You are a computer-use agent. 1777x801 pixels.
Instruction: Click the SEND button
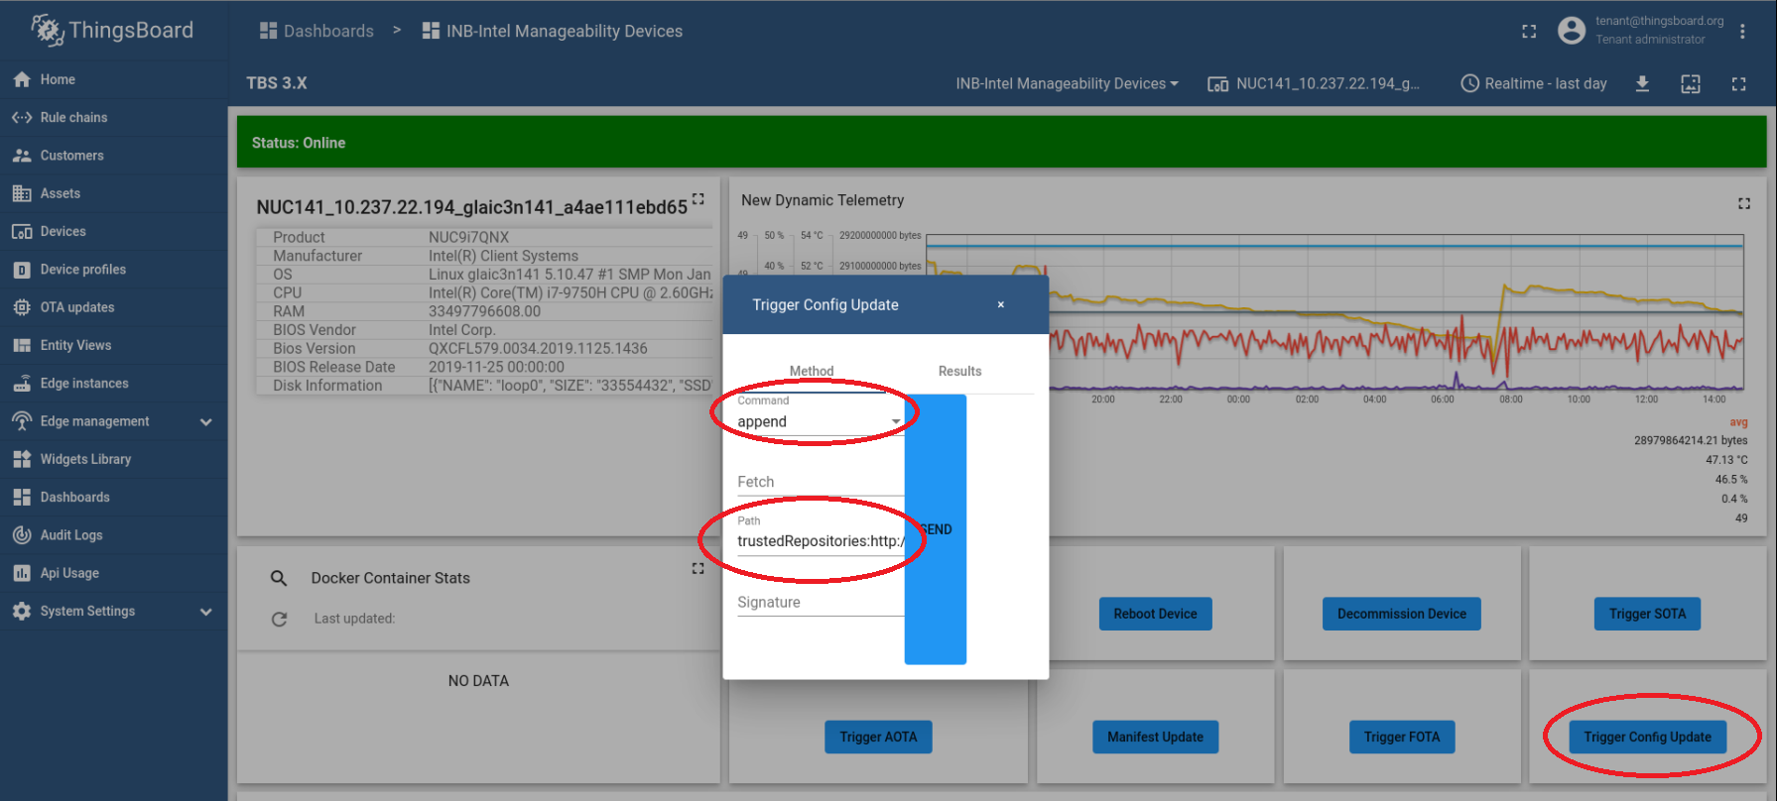936,529
